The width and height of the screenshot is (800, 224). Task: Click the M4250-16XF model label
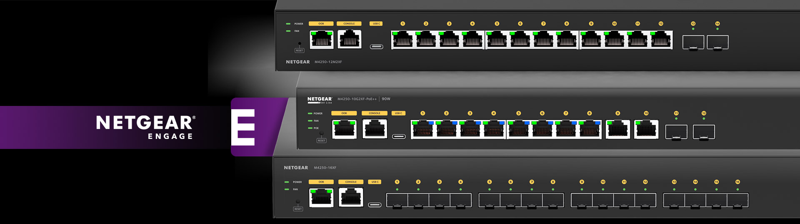tap(325, 168)
